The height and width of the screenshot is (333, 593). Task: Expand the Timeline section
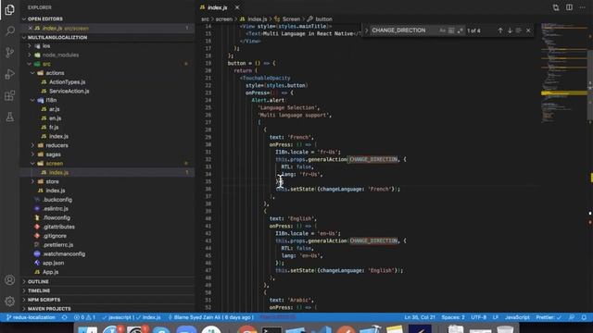(x=39, y=291)
